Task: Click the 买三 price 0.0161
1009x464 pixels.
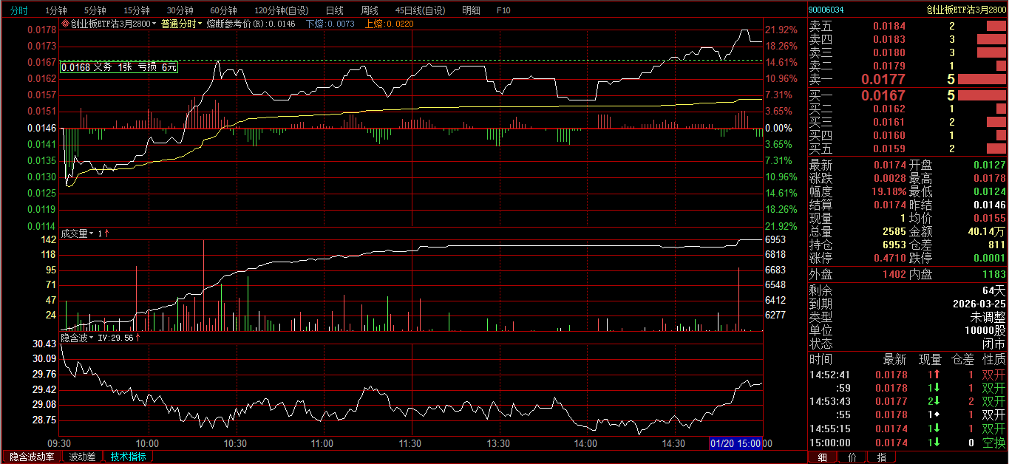Action: point(889,122)
